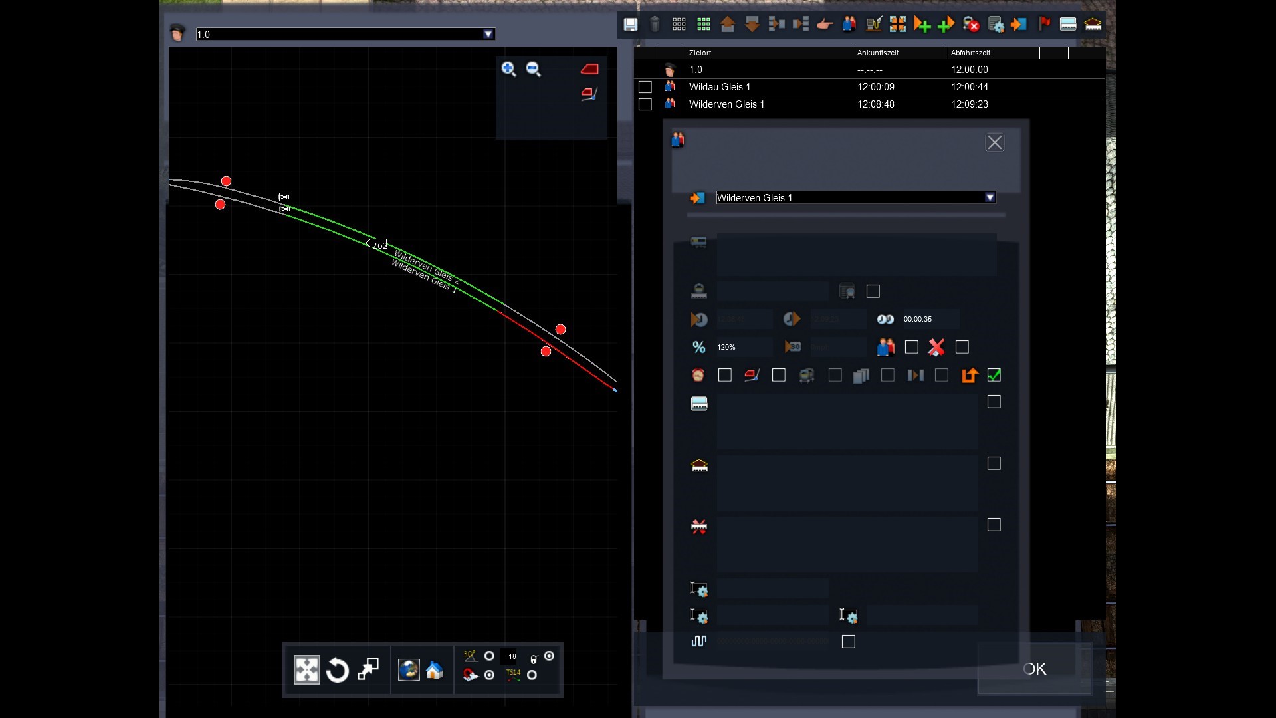This screenshot has height=718, width=1276.
Task: Click the globe world view icon
Action: (x=408, y=670)
